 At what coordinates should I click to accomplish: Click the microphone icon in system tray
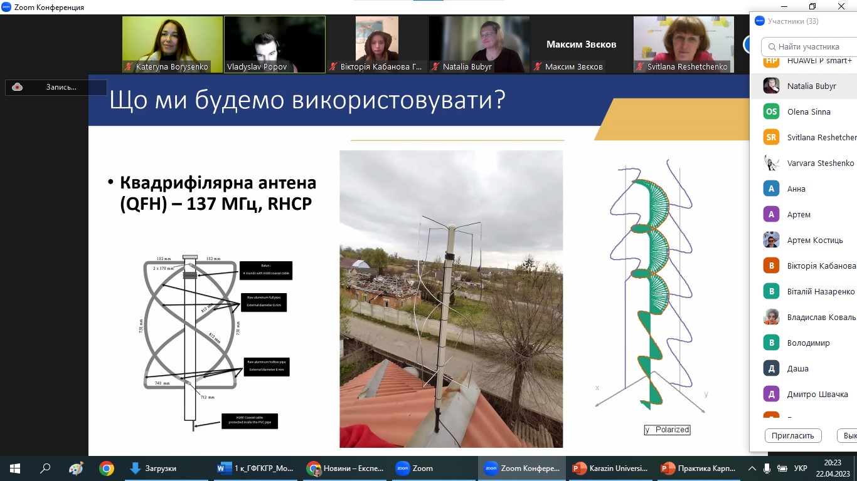(x=767, y=468)
